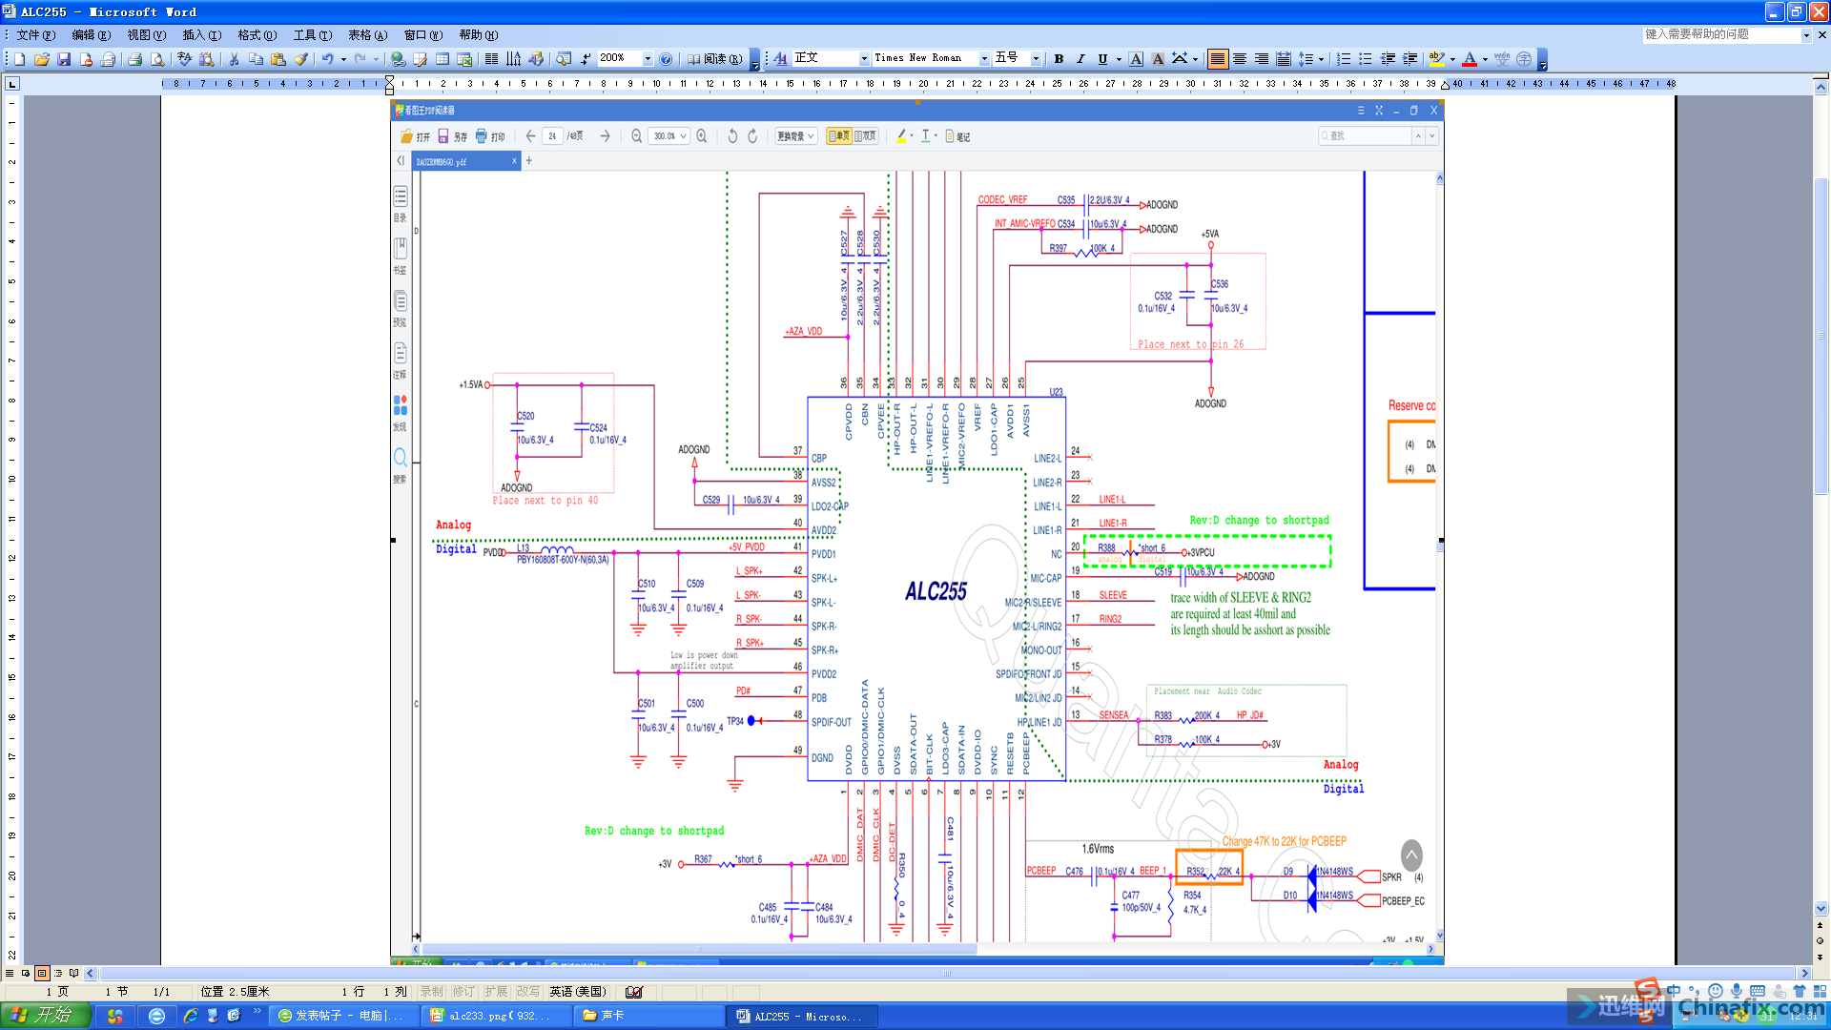Set justified paragraph alignment
1831x1030 pixels.
click(1218, 59)
